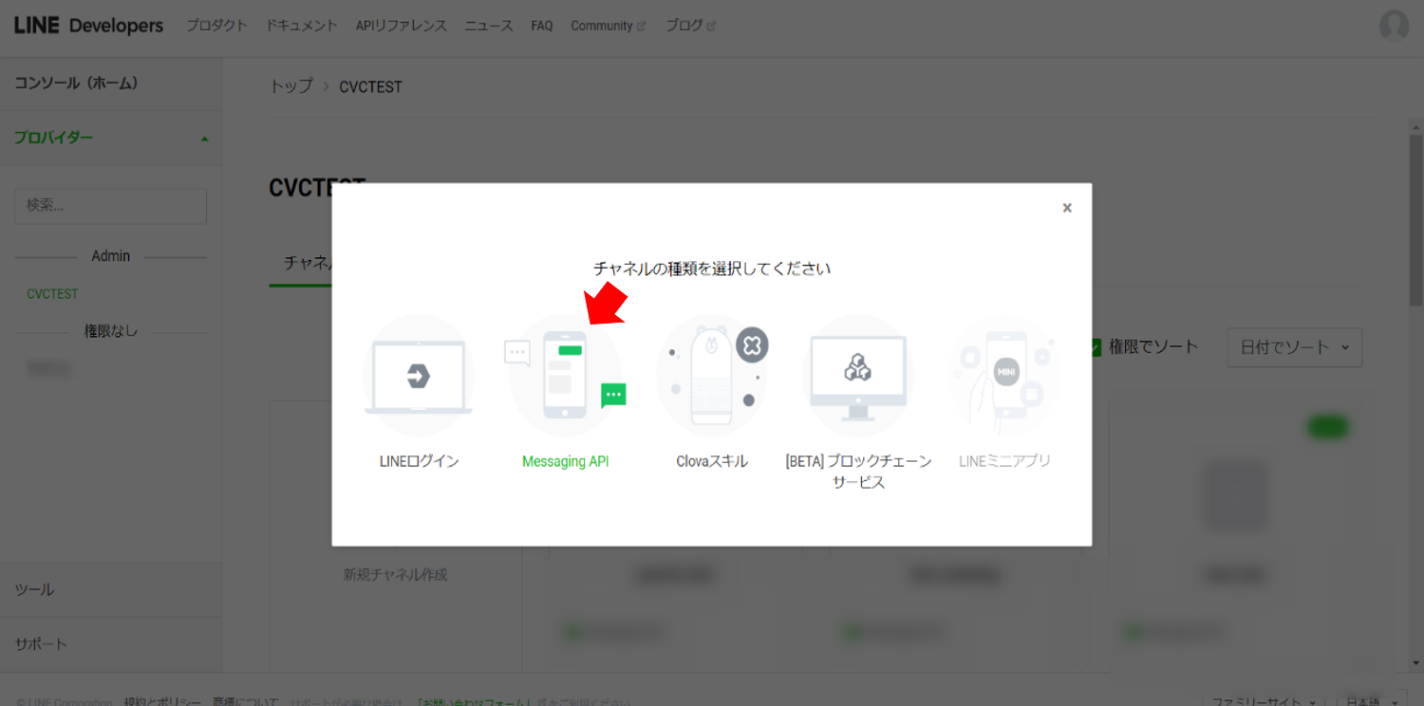Screen dimensions: 1424x706
Task: Click the 新規チャネル作成 card
Action: [395, 536]
